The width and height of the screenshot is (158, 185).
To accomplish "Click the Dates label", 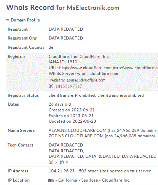I will point(13,104).
